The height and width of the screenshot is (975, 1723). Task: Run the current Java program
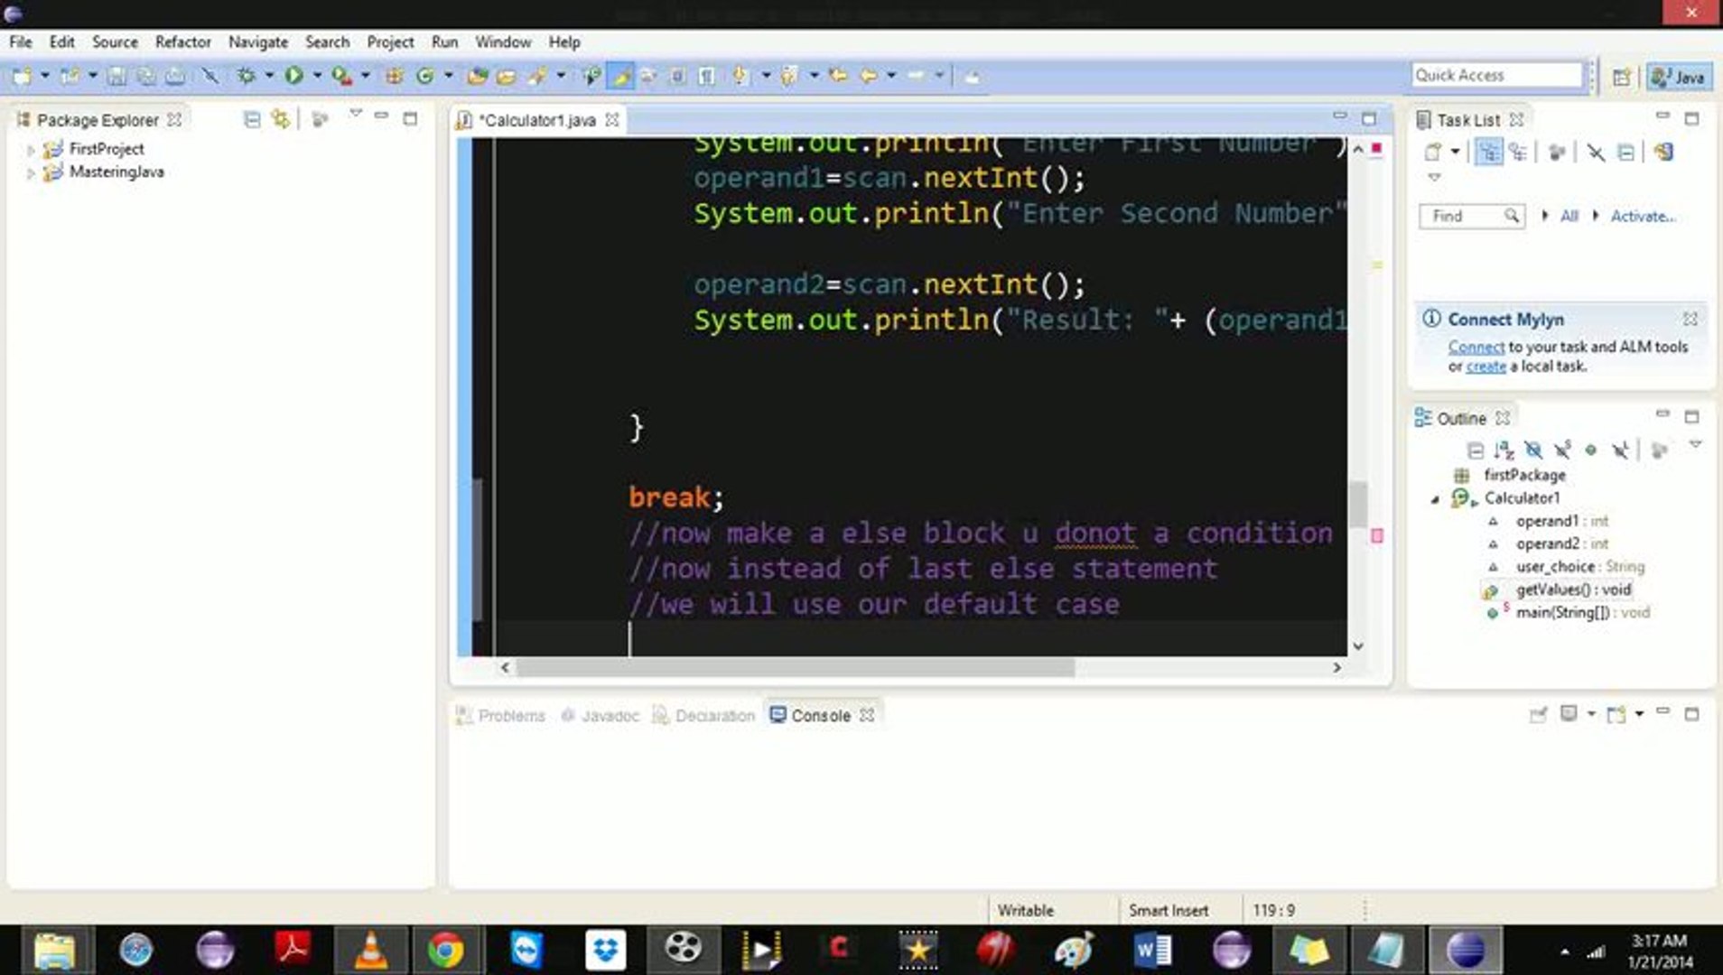(298, 75)
